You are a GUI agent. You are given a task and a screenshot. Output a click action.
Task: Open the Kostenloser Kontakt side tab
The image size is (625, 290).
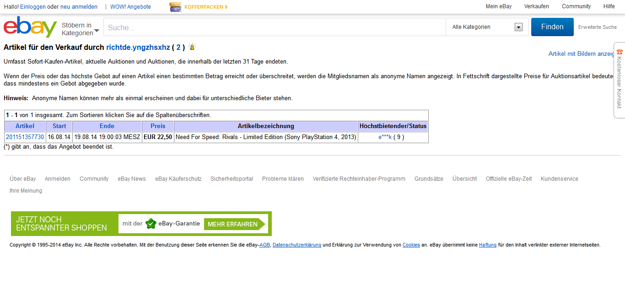pos(620,80)
